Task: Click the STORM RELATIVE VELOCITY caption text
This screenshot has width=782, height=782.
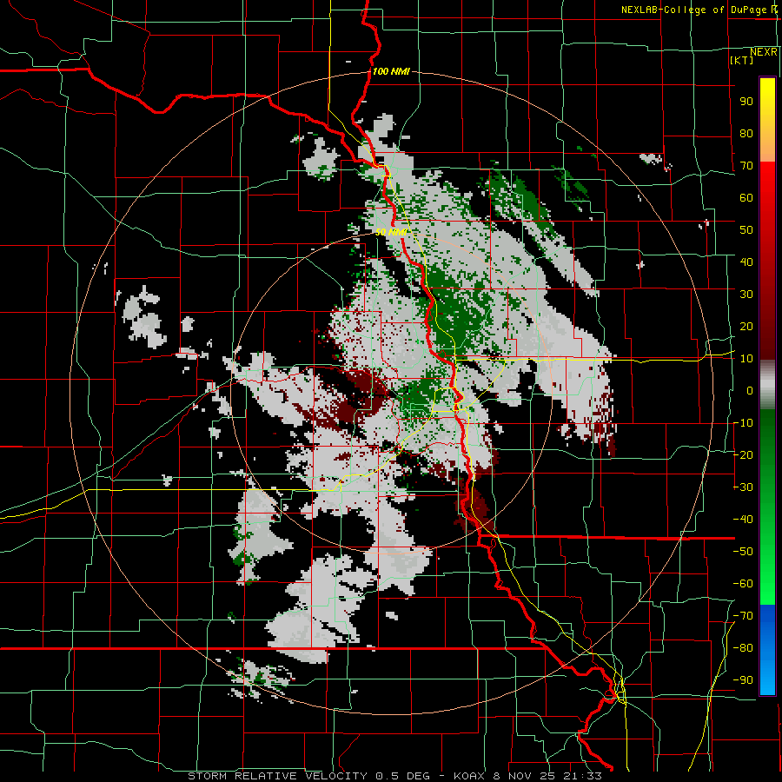Action: [x=279, y=776]
